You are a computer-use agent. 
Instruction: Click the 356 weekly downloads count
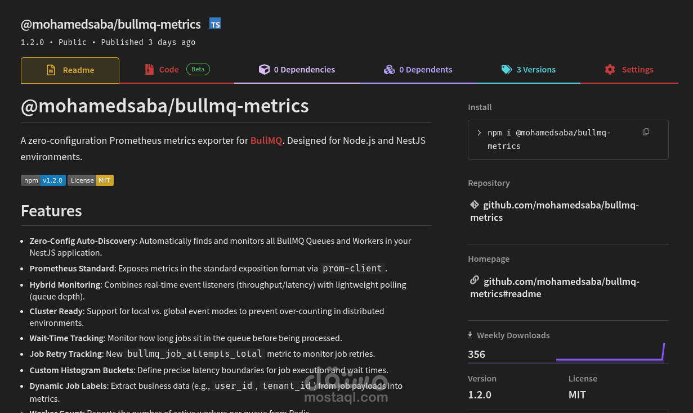476,354
